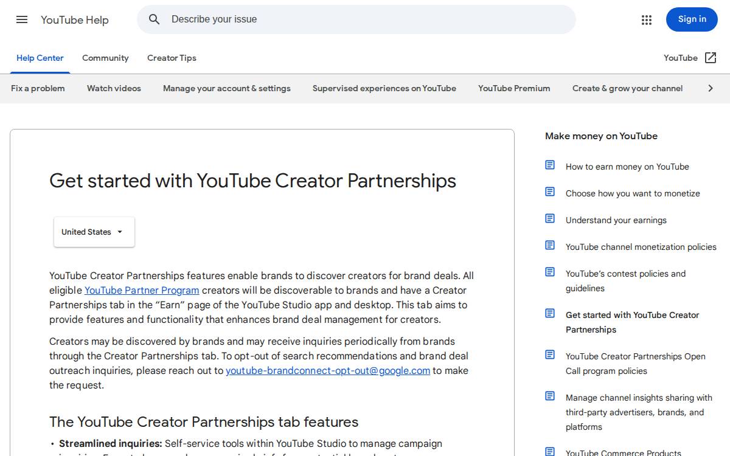The image size is (730, 456).
Task: Open the Creator Tips tab
Action: tap(172, 58)
